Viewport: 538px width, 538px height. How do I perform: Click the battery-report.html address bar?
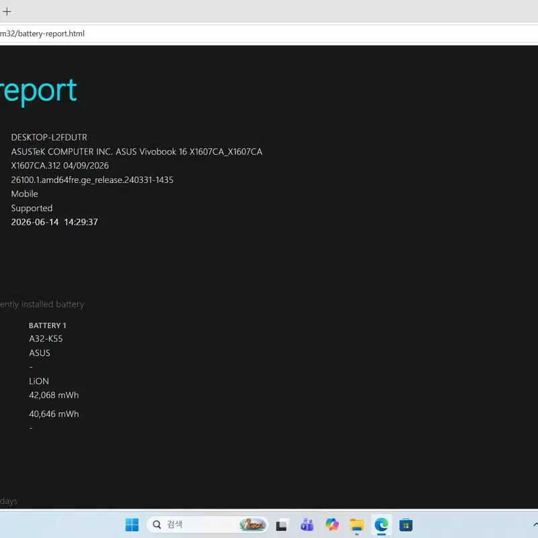click(269, 34)
